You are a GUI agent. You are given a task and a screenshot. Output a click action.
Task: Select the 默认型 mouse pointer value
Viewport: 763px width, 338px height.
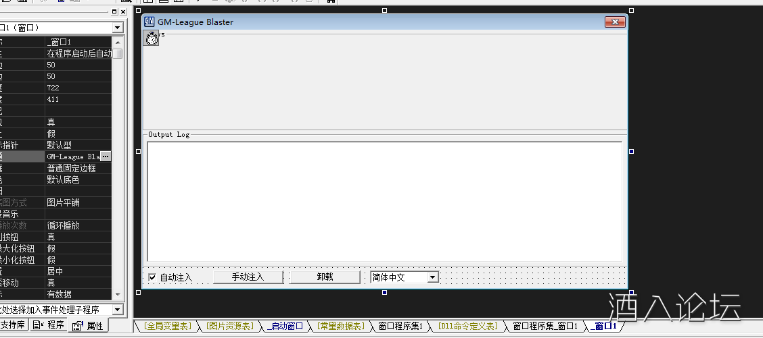pyautogui.click(x=78, y=145)
